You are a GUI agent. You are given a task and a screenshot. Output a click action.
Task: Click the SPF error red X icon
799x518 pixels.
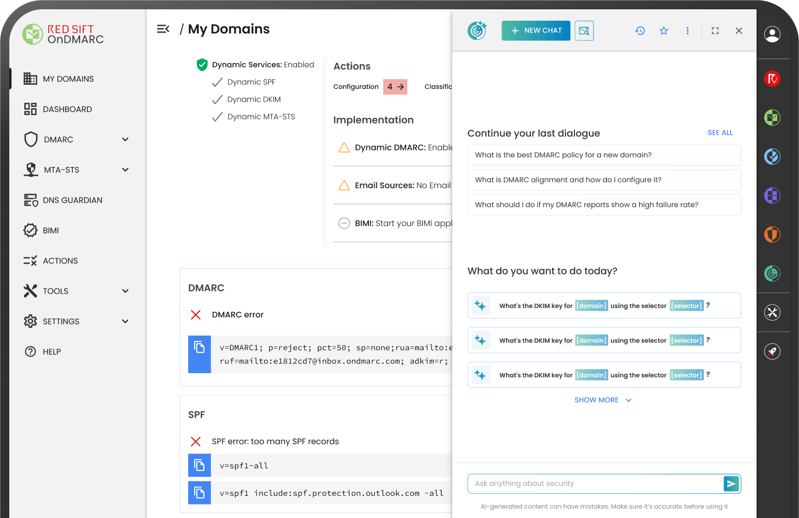click(196, 441)
